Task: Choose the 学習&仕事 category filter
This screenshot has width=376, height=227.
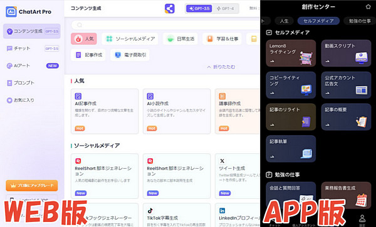Action: click(222, 39)
